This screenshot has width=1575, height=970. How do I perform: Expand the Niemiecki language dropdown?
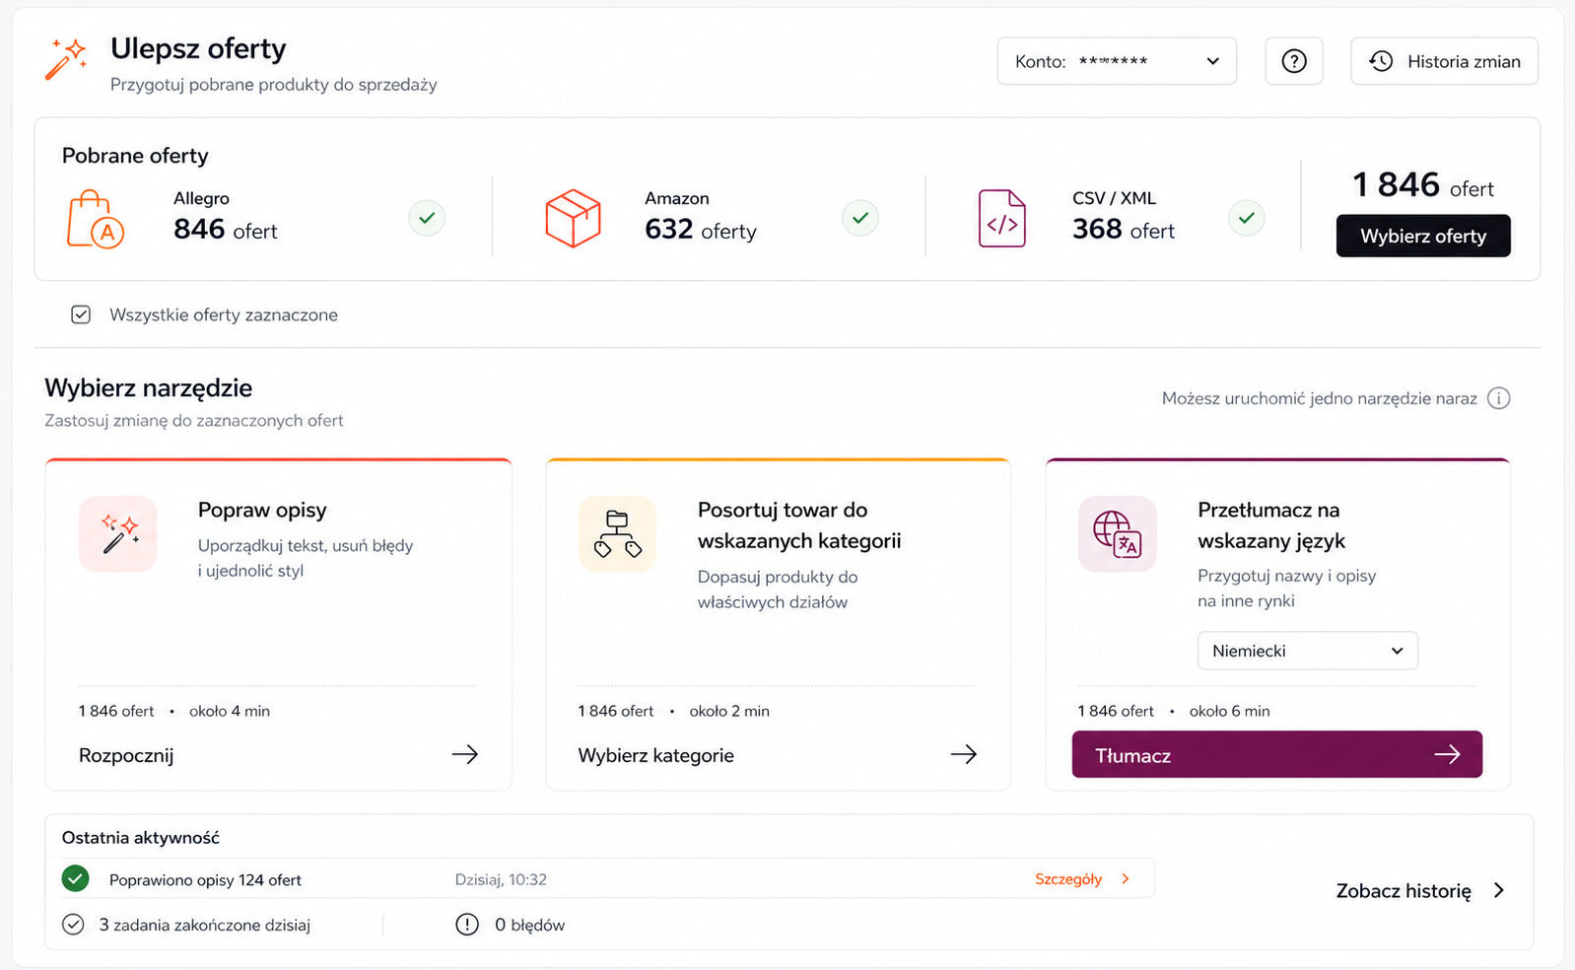[1308, 651]
